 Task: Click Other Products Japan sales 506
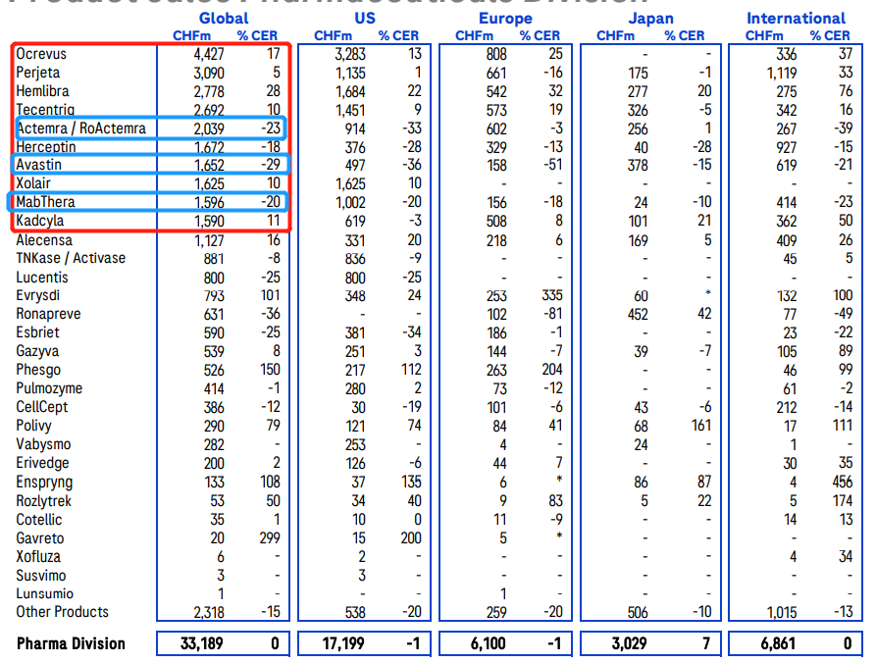click(638, 613)
